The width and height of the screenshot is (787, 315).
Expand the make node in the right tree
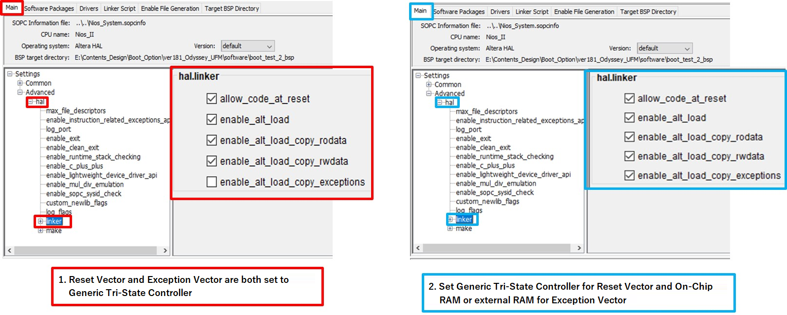(x=450, y=228)
